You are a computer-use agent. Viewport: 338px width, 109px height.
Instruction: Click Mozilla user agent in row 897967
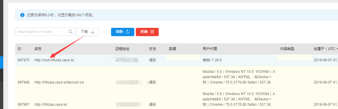[239, 99]
